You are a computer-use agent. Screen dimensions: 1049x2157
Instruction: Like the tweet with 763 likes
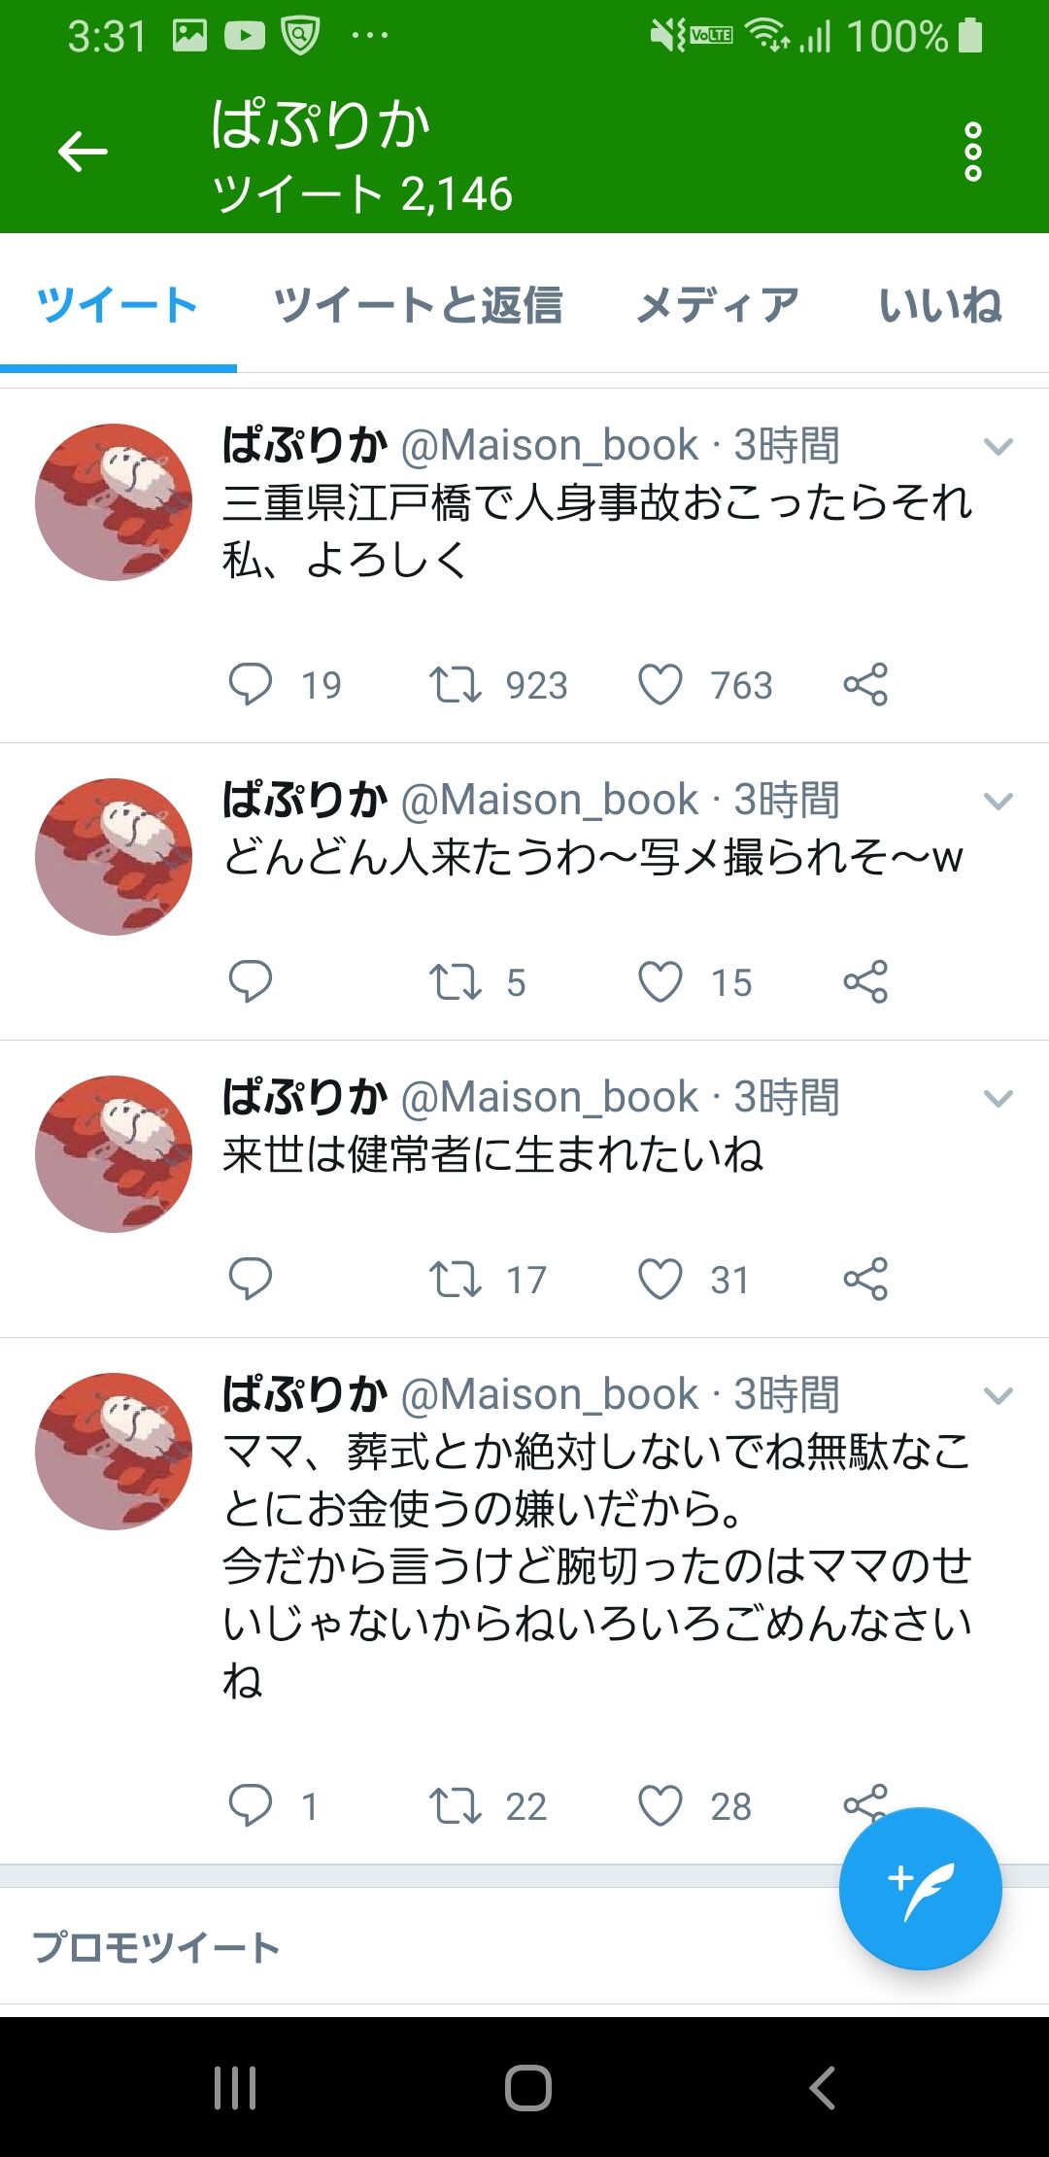(x=660, y=684)
